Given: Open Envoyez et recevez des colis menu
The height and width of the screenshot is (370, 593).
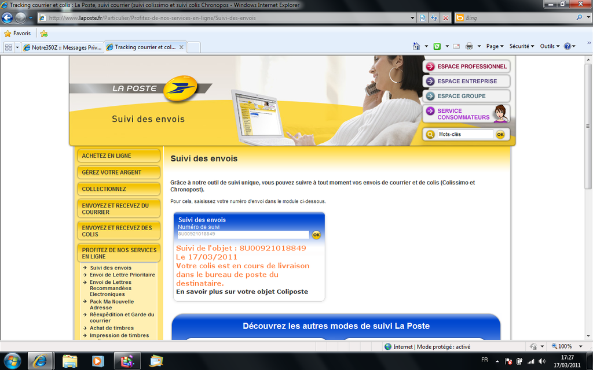Looking at the screenshot, I should tap(119, 231).
